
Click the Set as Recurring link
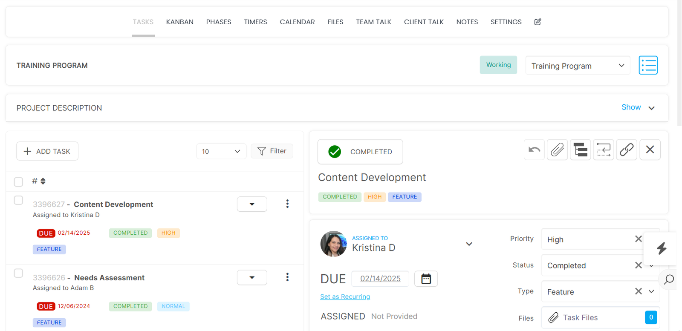point(345,296)
